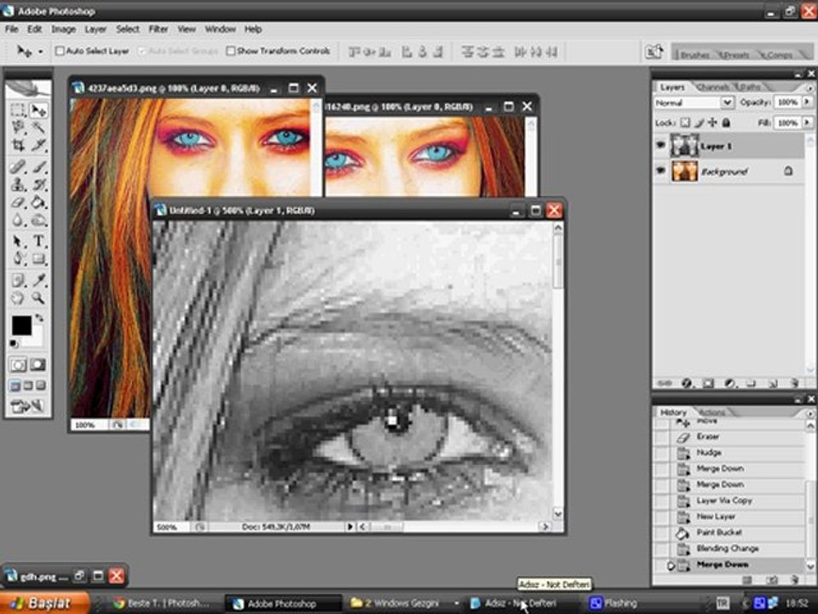This screenshot has width=818, height=614.
Task: Hide the Background layer eye
Action: tap(661, 171)
